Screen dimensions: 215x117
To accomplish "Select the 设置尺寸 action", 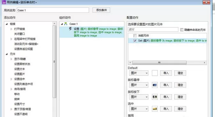I will coord(19,104).
